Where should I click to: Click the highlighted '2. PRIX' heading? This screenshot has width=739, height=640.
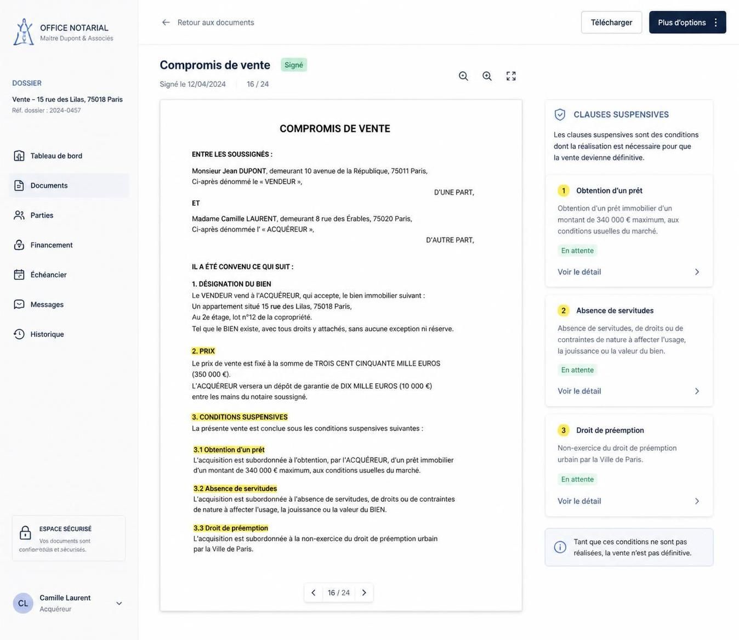tap(203, 351)
